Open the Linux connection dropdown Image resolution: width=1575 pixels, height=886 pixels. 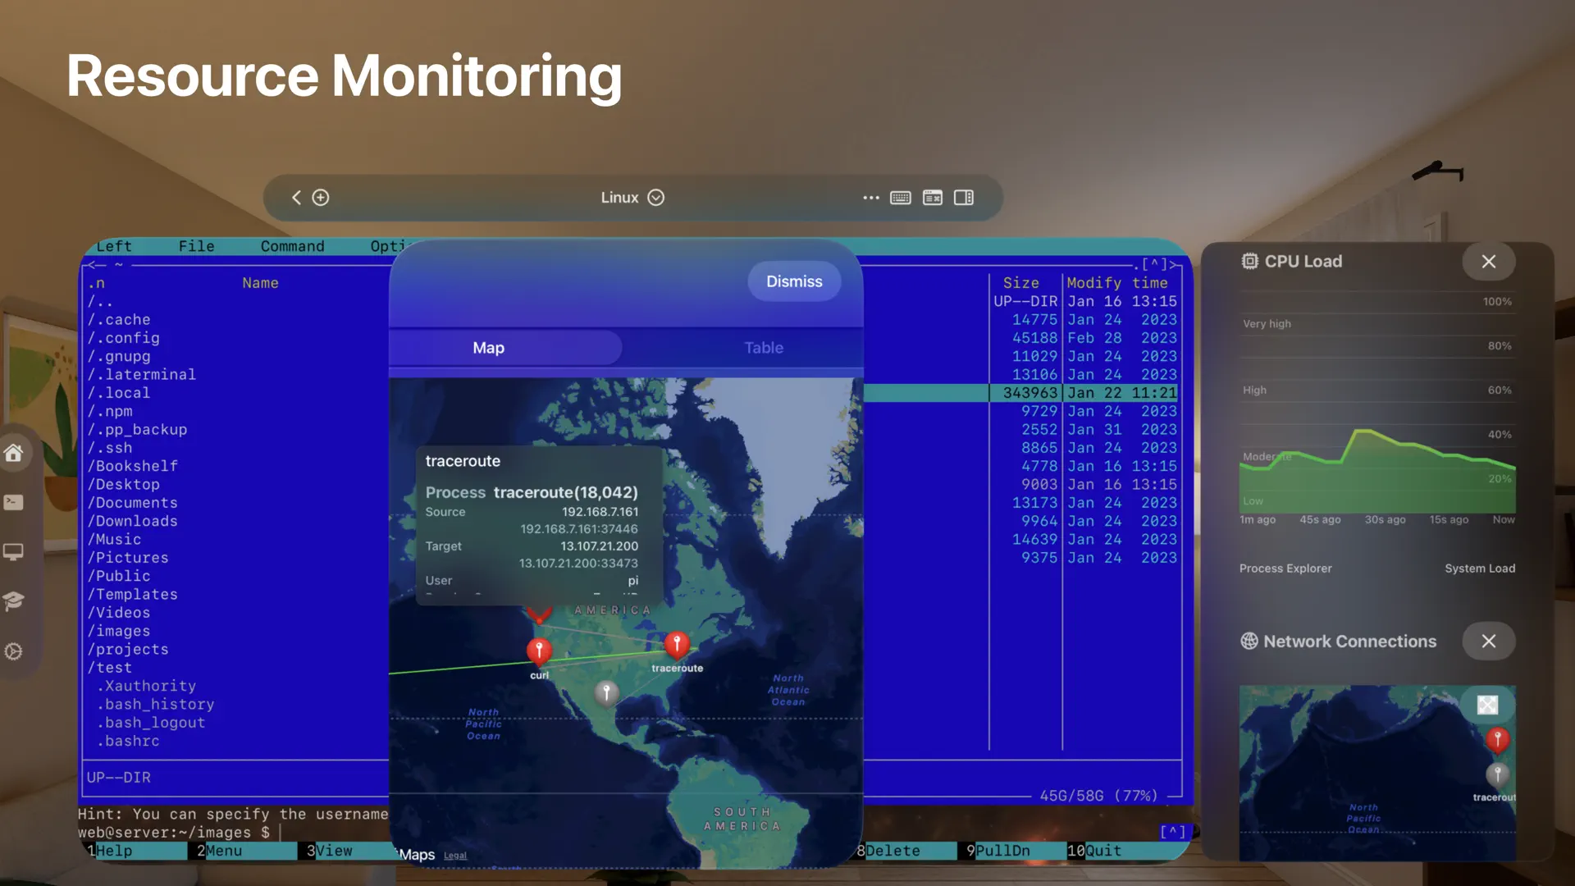click(655, 197)
